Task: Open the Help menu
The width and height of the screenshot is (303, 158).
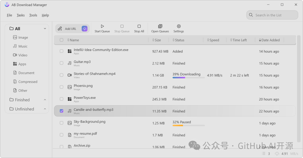Action: click(45, 15)
